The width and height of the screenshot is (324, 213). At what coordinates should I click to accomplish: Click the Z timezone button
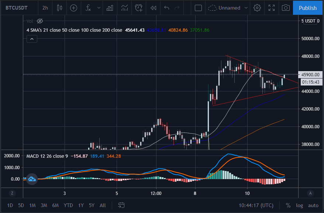point(12,193)
